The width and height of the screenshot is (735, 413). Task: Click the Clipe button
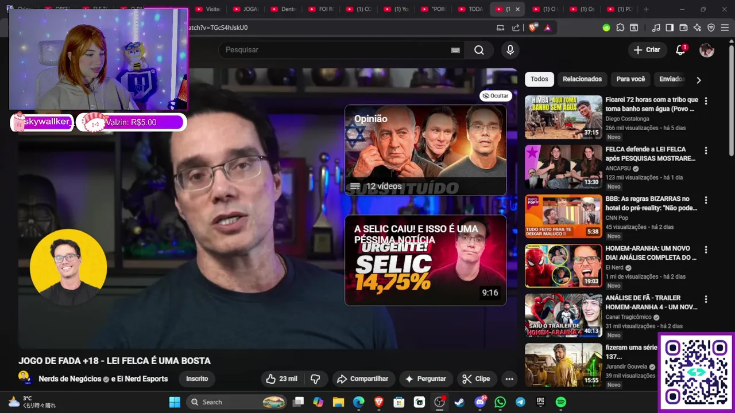[x=477, y=379]
